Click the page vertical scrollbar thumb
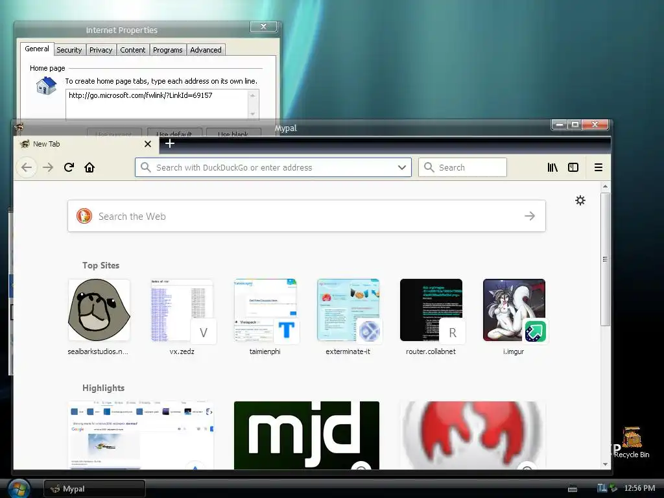 [605, 259]
